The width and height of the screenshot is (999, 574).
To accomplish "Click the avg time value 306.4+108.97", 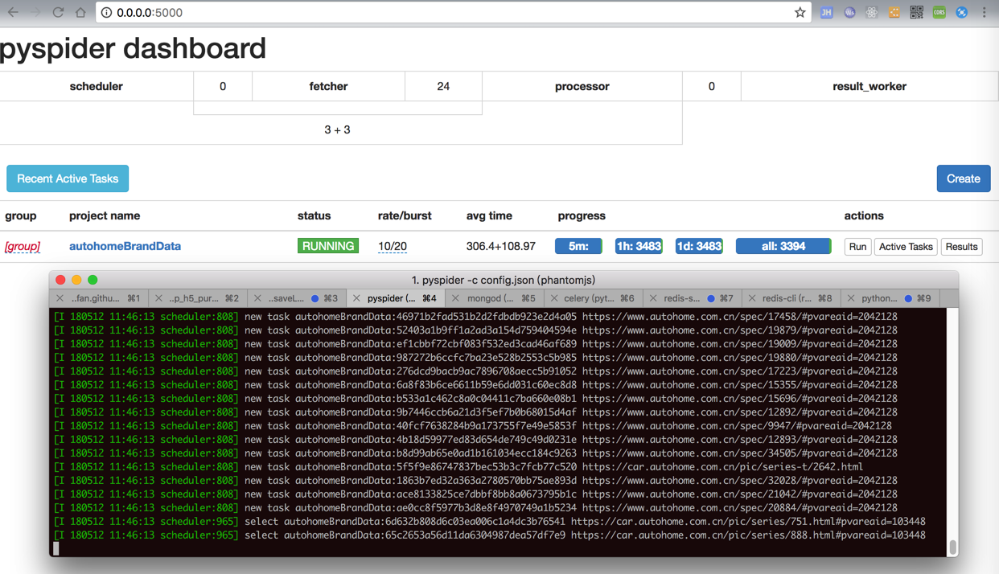I will click(x=501, y=246).
